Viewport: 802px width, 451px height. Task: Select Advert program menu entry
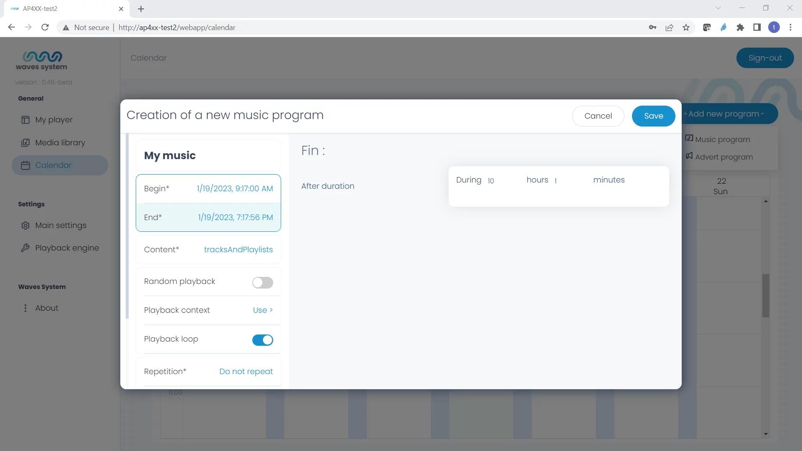[723, 157]
